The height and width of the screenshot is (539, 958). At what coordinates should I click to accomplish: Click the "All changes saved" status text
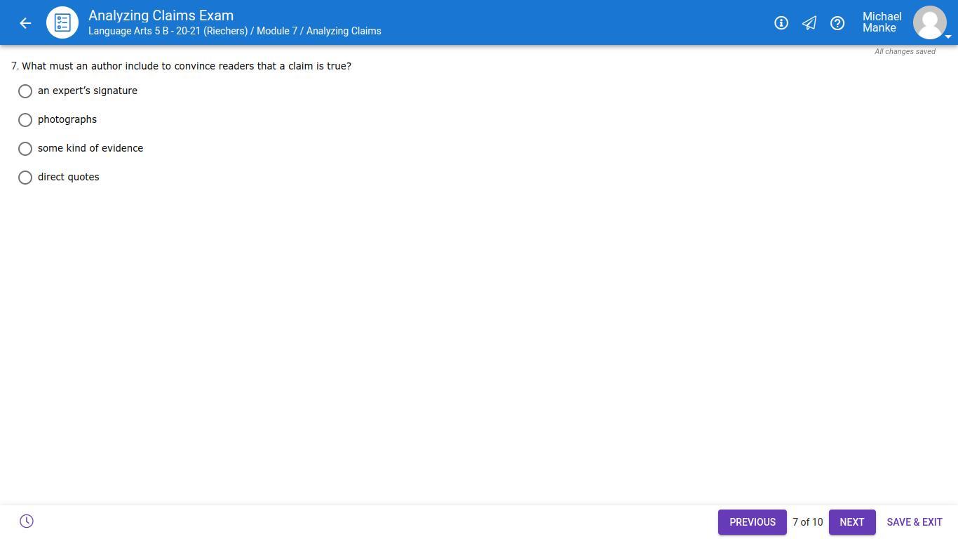[904, 52]
